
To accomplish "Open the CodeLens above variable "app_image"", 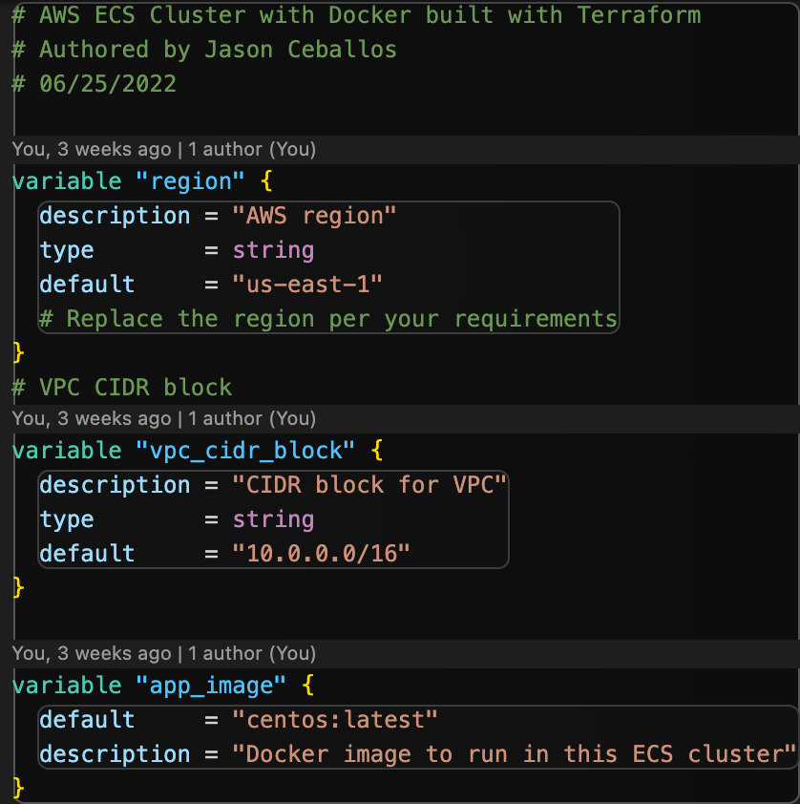I will pyautogui.click(x=164, y=653).
